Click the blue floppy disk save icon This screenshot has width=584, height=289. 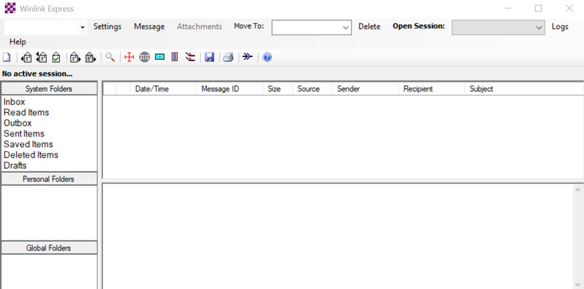click(210, 58)
